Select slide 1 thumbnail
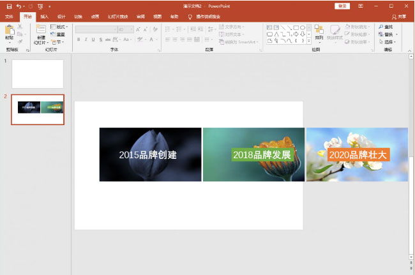Viewport: 415px width, 275px height. tap(38, 74)
